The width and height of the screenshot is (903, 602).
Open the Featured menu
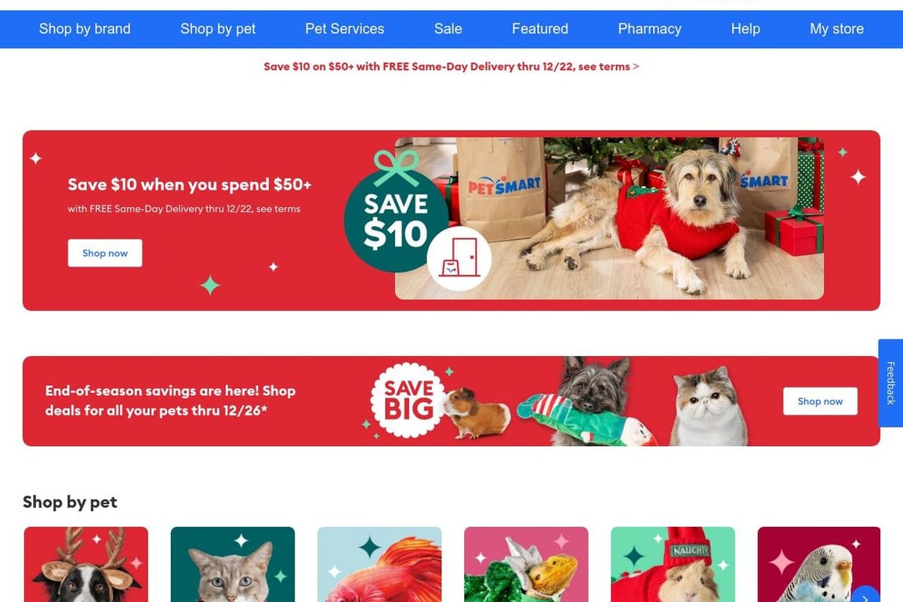(539, 29)
